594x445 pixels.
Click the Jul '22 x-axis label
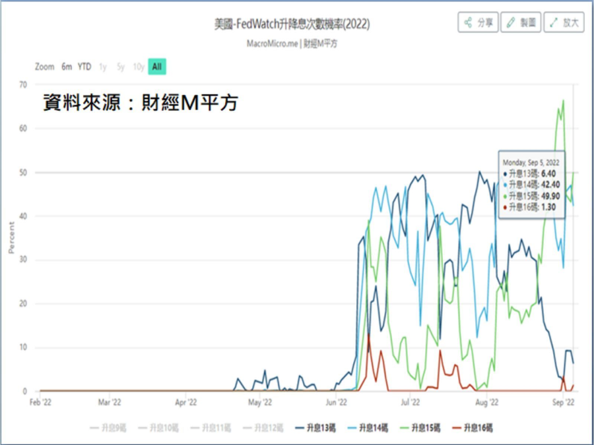(411, 403)
